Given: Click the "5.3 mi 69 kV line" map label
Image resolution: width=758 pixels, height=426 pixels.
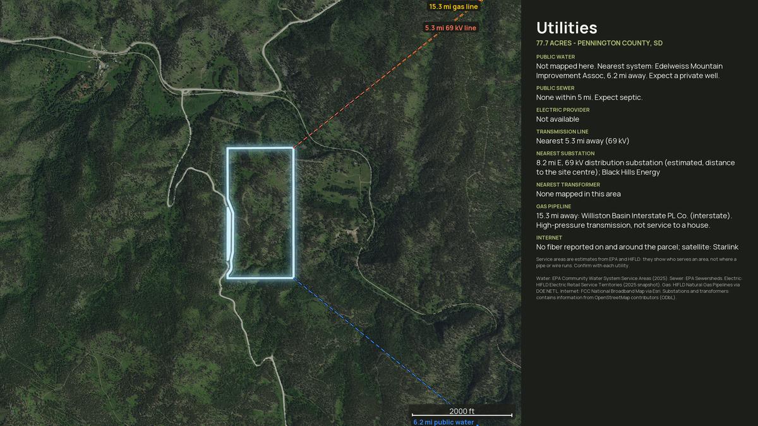Looking at the screenshot, I should point(450,28).
